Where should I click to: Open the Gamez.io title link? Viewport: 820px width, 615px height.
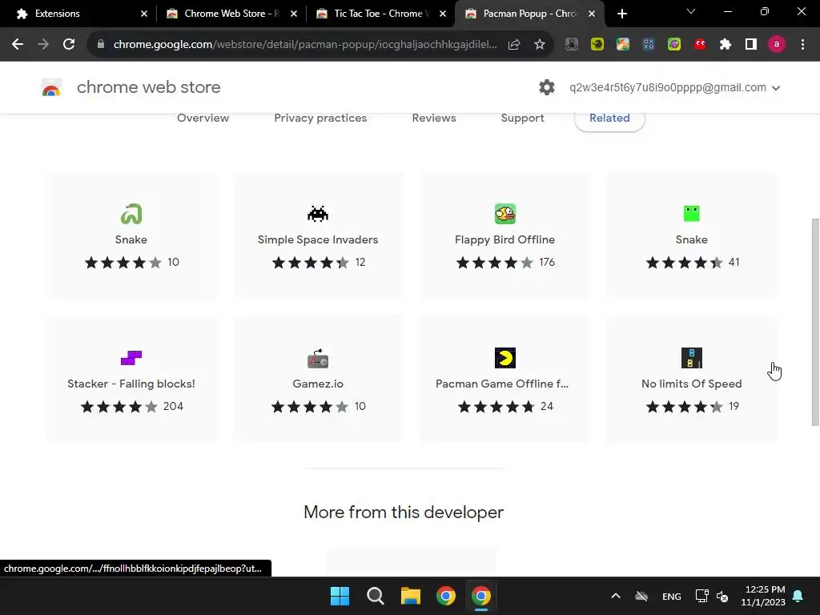(x=318, y=384)
